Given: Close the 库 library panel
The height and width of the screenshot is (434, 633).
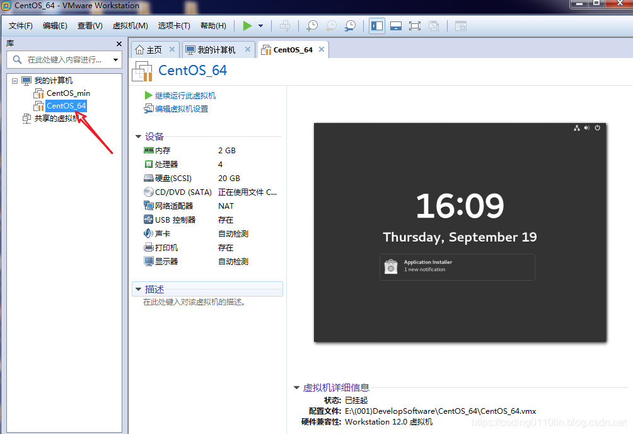Looking at the screenshot, I should point(119,44).
